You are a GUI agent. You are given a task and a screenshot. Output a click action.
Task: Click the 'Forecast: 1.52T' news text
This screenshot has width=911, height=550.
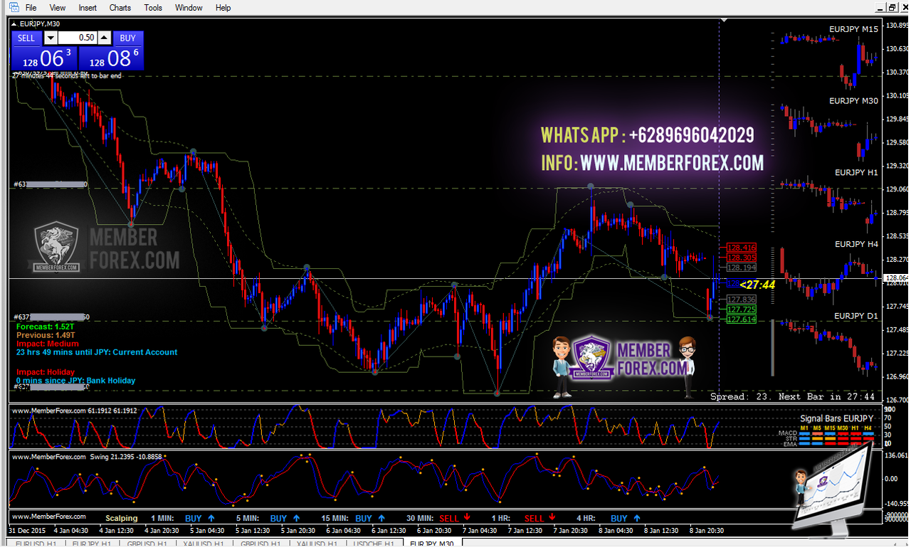46,327
